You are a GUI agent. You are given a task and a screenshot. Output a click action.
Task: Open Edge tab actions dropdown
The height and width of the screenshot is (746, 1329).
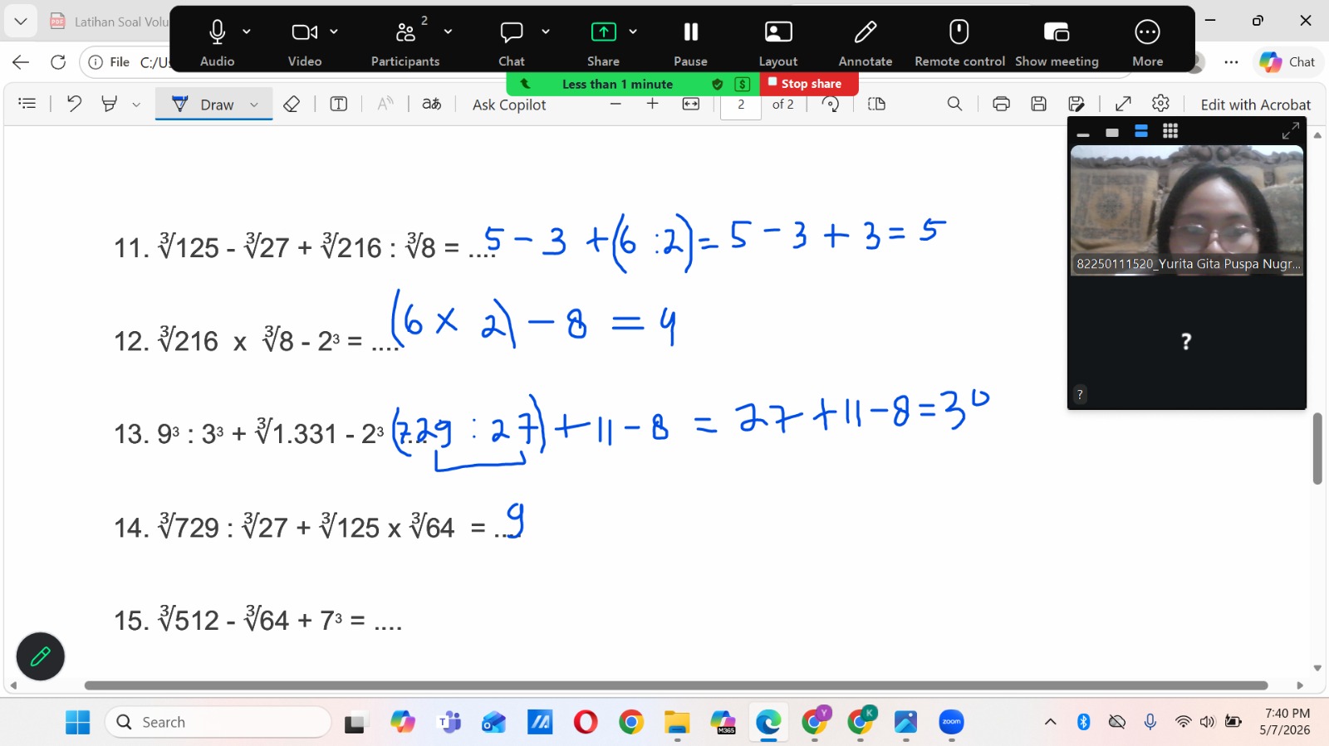pyautogui.click(x=20, y=21)
